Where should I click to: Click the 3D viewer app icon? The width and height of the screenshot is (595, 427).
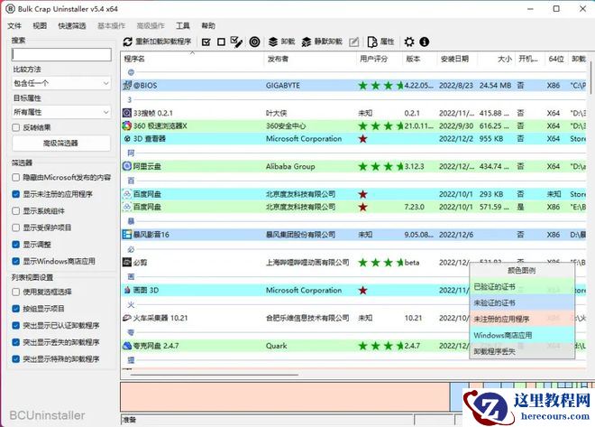127,139
